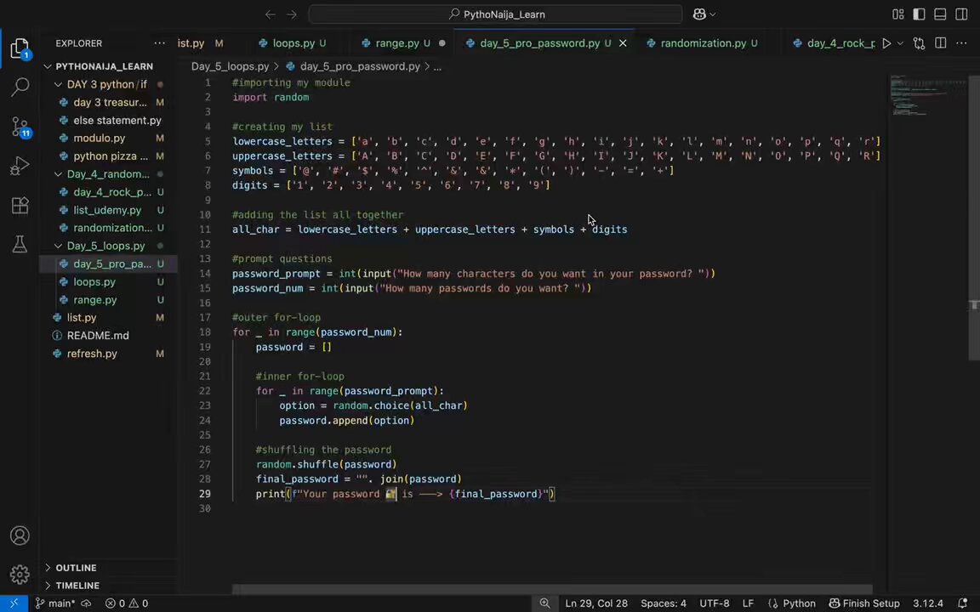Open the Accounts menu icon
The image size is (980, 612).
tap(20, 535)
